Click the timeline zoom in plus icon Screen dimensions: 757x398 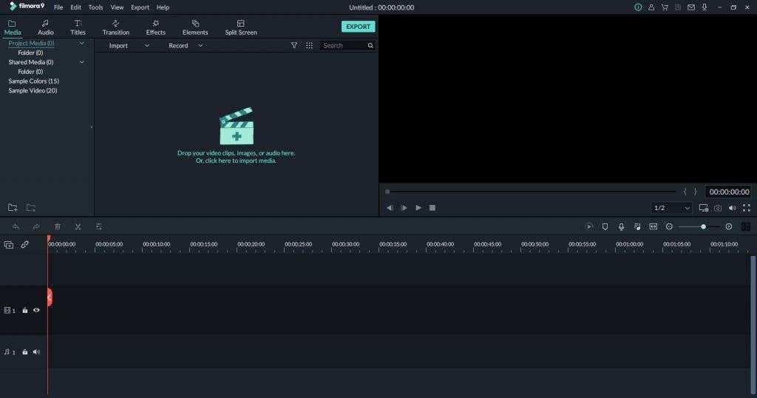click(x=729, y=226)
